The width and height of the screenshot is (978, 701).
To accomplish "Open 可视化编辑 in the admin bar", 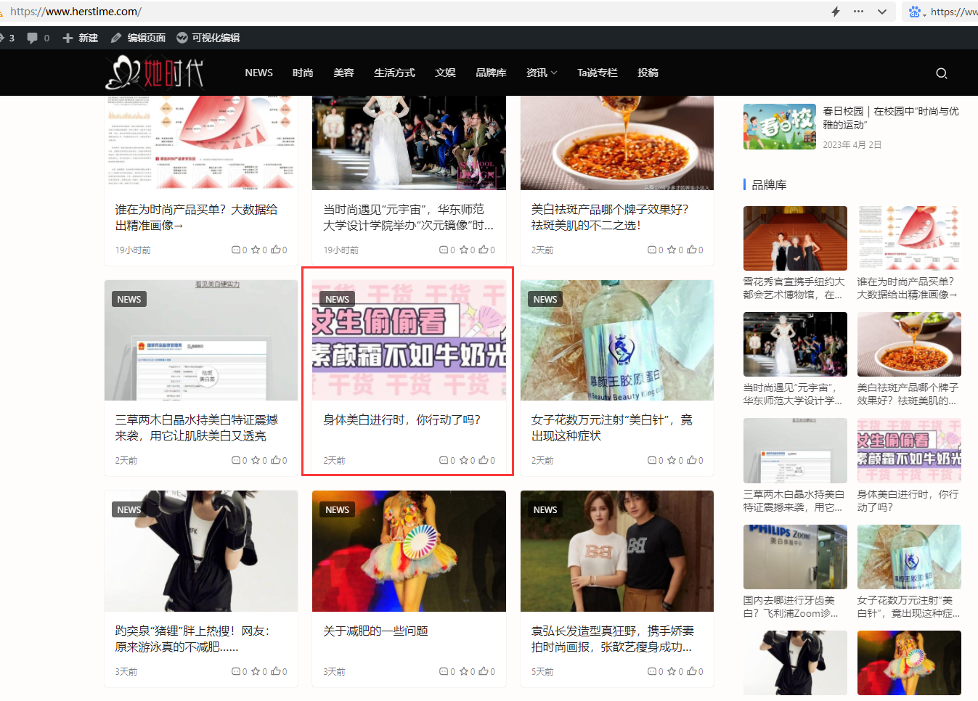I will coord(208,38).
